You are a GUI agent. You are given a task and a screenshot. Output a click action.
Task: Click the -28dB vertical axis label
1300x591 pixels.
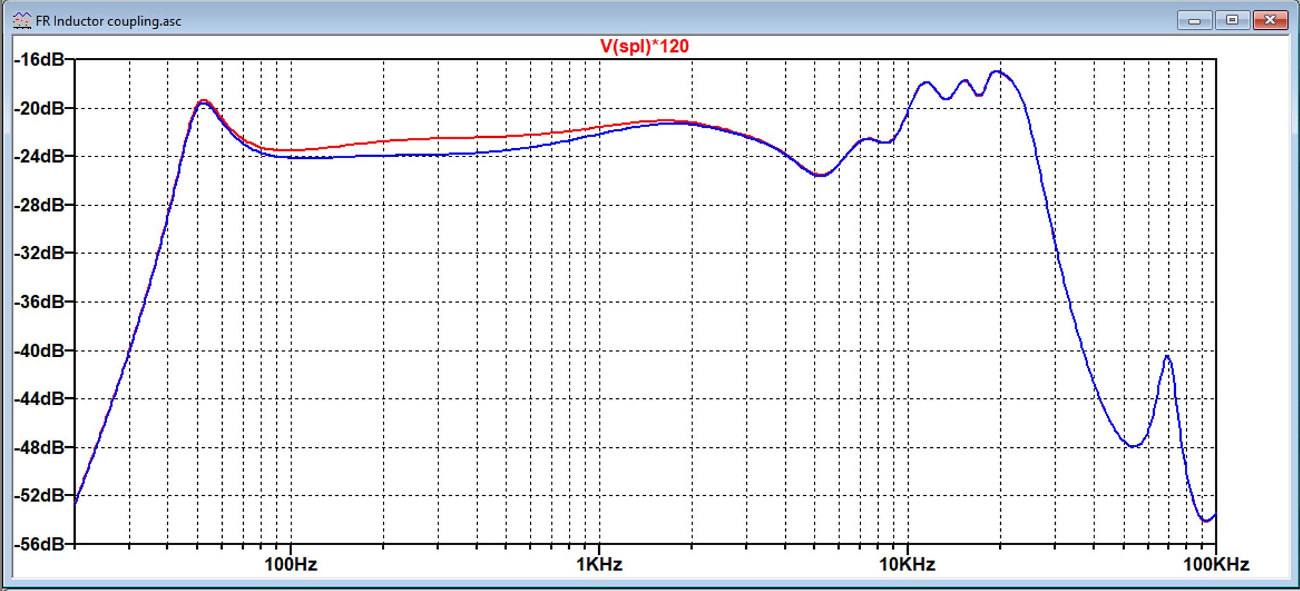click(x=39, y=205)
